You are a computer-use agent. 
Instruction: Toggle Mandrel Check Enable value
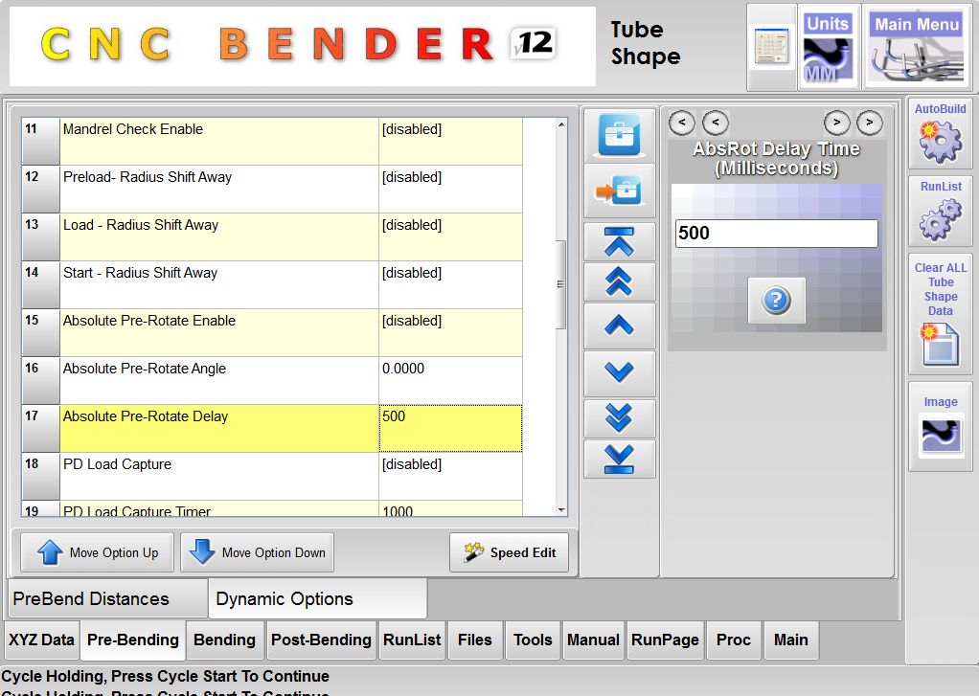(x=450, y=141)
